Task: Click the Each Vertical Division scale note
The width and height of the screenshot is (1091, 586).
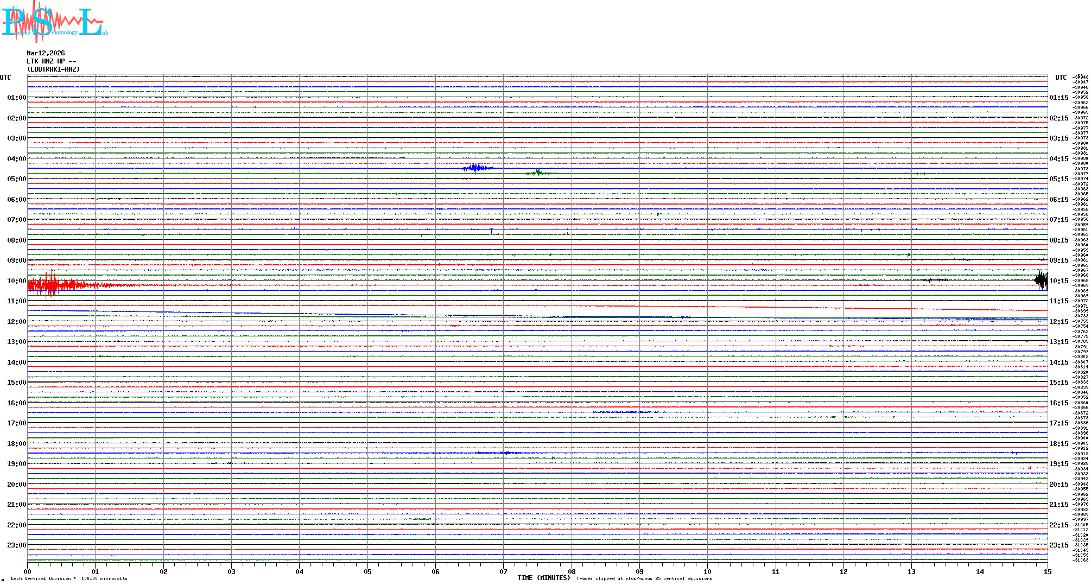Action: [69, 578]
